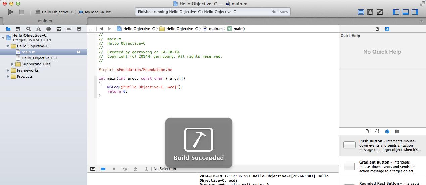Image resolution: width=426 pixels, height=185 pixels.
Task: Show the Quick Help inspector
Action: point(387,29)
